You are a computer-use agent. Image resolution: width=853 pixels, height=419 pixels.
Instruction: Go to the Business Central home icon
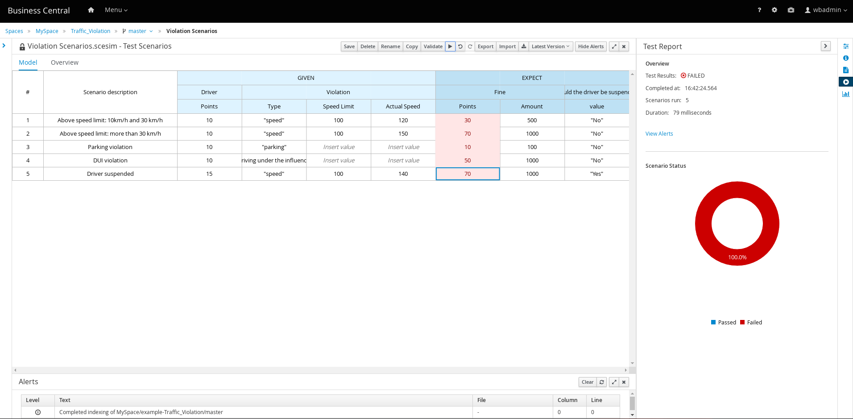click(x=91, y=10)
